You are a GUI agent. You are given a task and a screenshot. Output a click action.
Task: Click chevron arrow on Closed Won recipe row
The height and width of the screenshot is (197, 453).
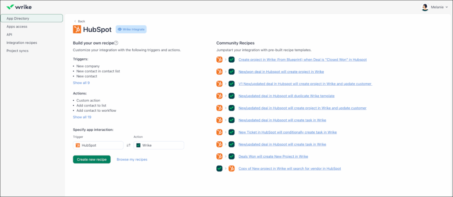226,60
